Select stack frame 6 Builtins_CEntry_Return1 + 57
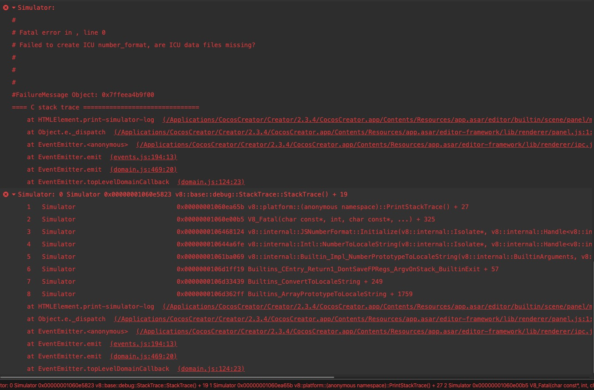The image size is (594, 390). (x=263, y=269)
